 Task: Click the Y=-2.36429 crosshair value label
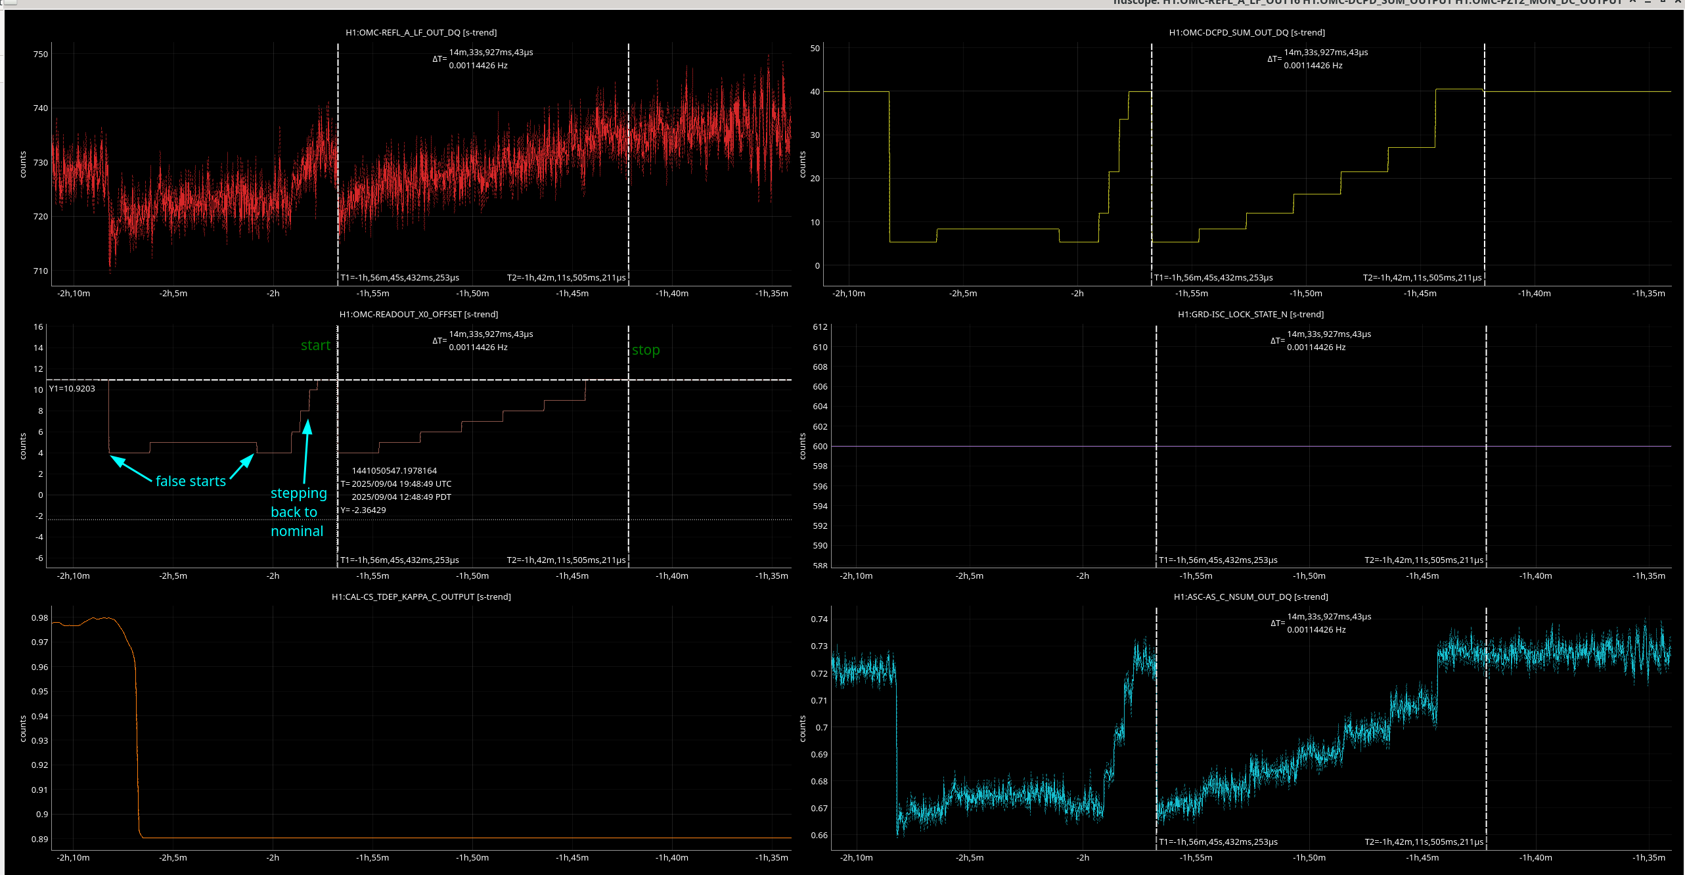click(363, 510)
